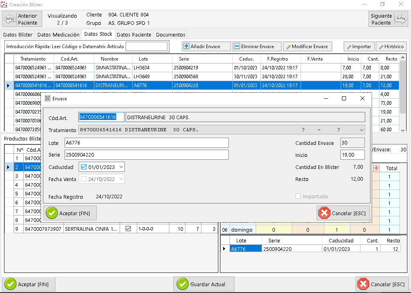The height and width of the screenshot is (293, 411).
Task: Click the blue plus icon on Añadir Envase
Action: (186, 47)
